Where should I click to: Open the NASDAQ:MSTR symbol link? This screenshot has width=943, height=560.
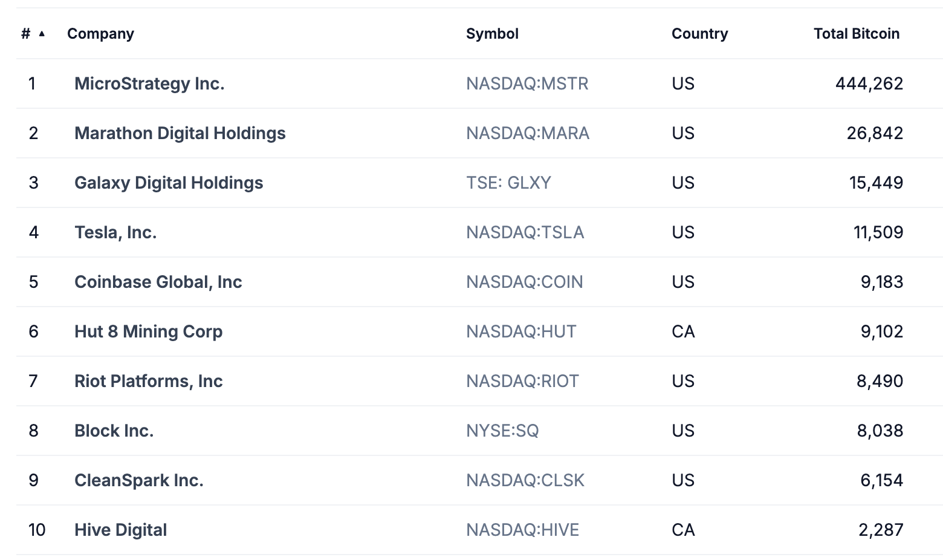coord(527,83)
